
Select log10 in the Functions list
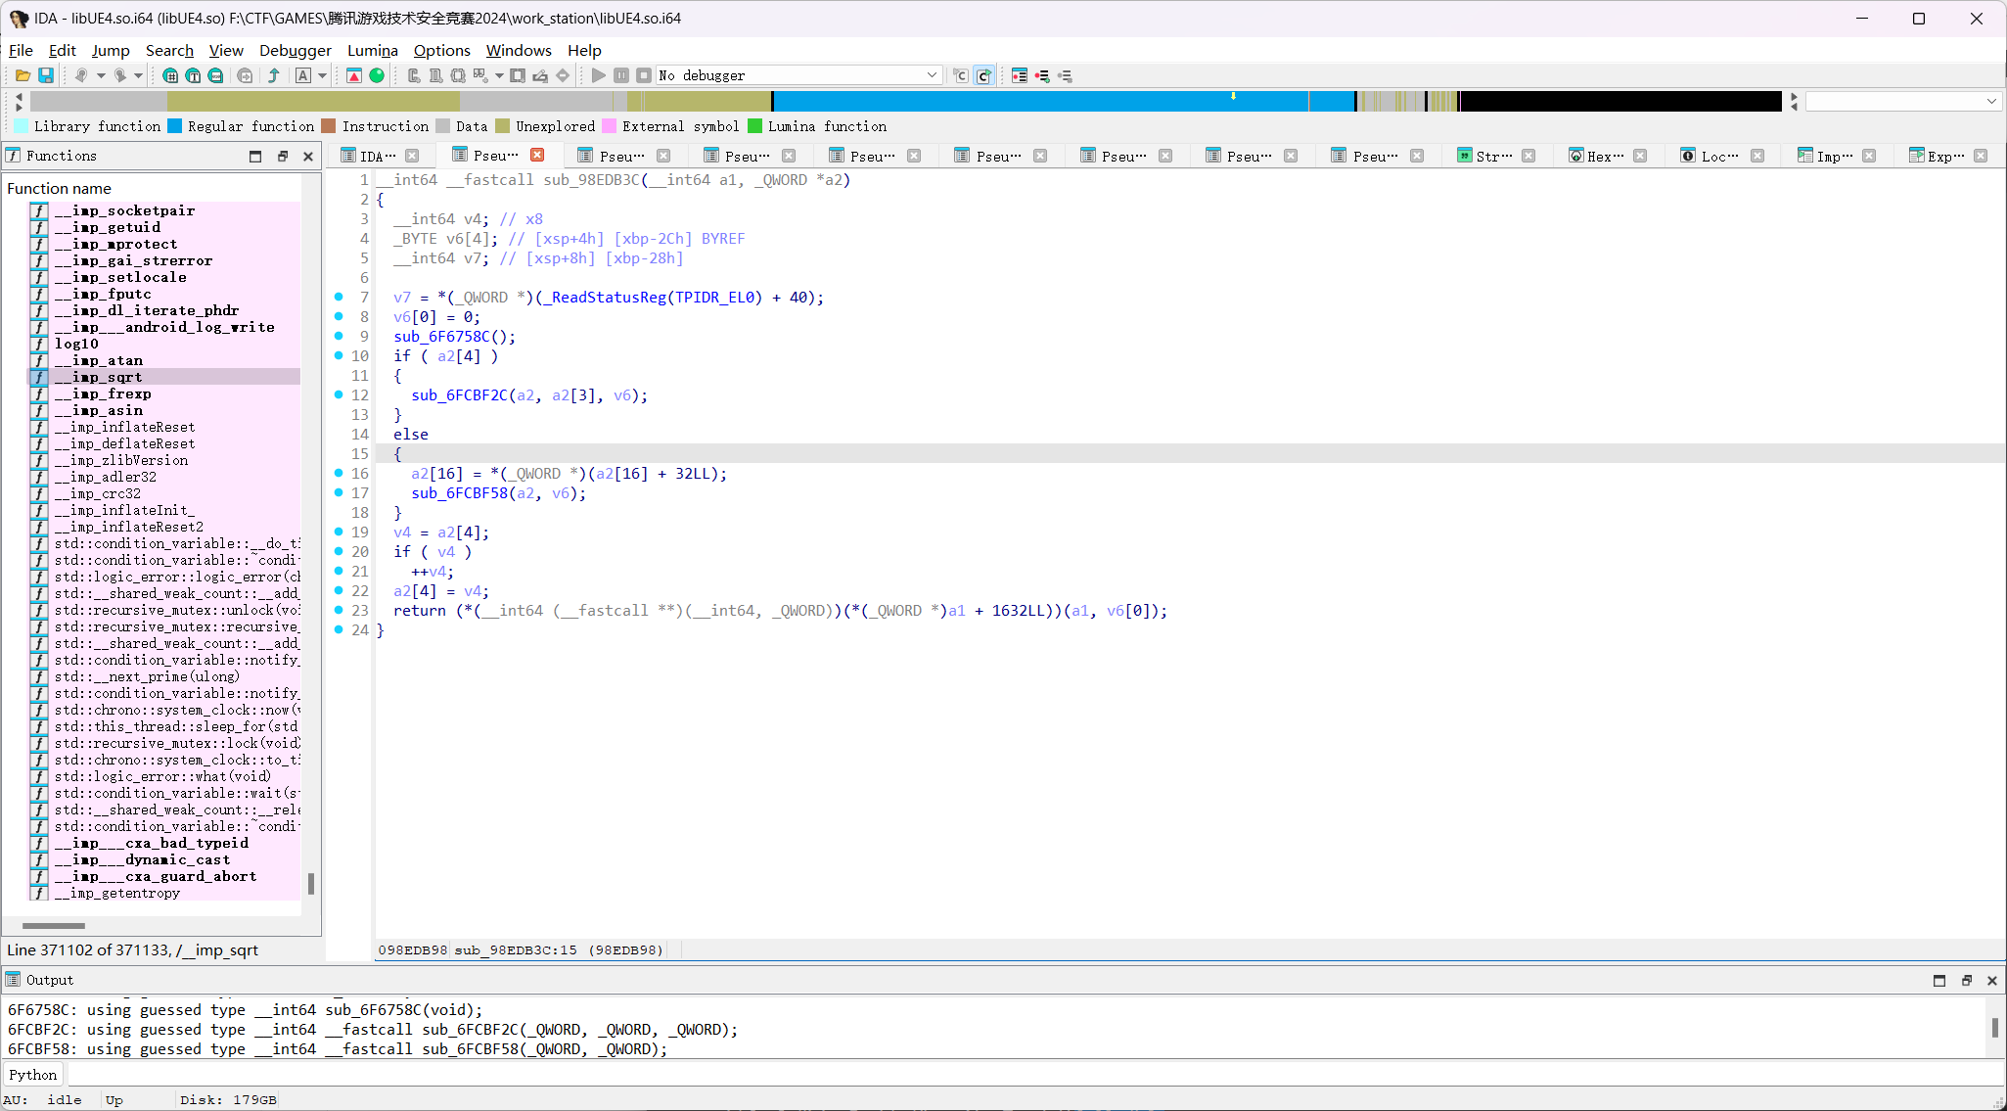click(x=164, y=344)
